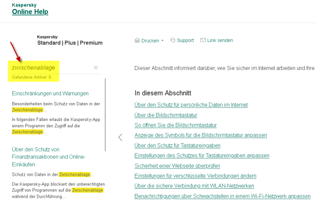Image resolution: width=316 pixels, height=210 pixels.
Task: Click snippet In folgenden Fällen erlaubt die Kaspersky-App
Action: click(56, 126)
